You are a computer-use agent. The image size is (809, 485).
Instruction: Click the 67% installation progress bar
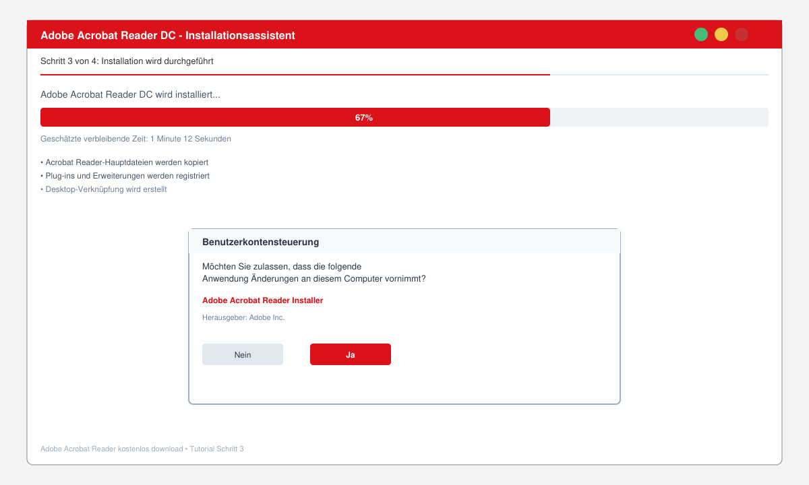pyautogui.click(x=404, y=117)
